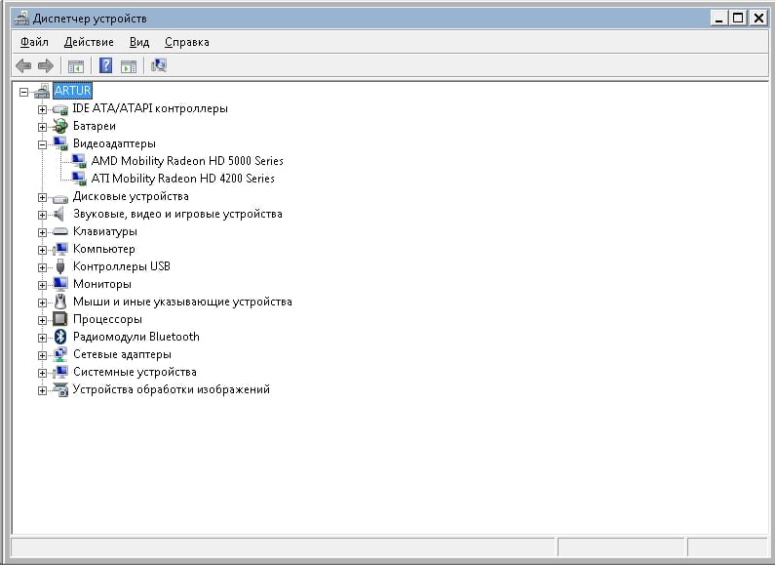Expand Устройства обработки изображений node
Viewport: 775px width, 565px height.
(x=43, y=390)
